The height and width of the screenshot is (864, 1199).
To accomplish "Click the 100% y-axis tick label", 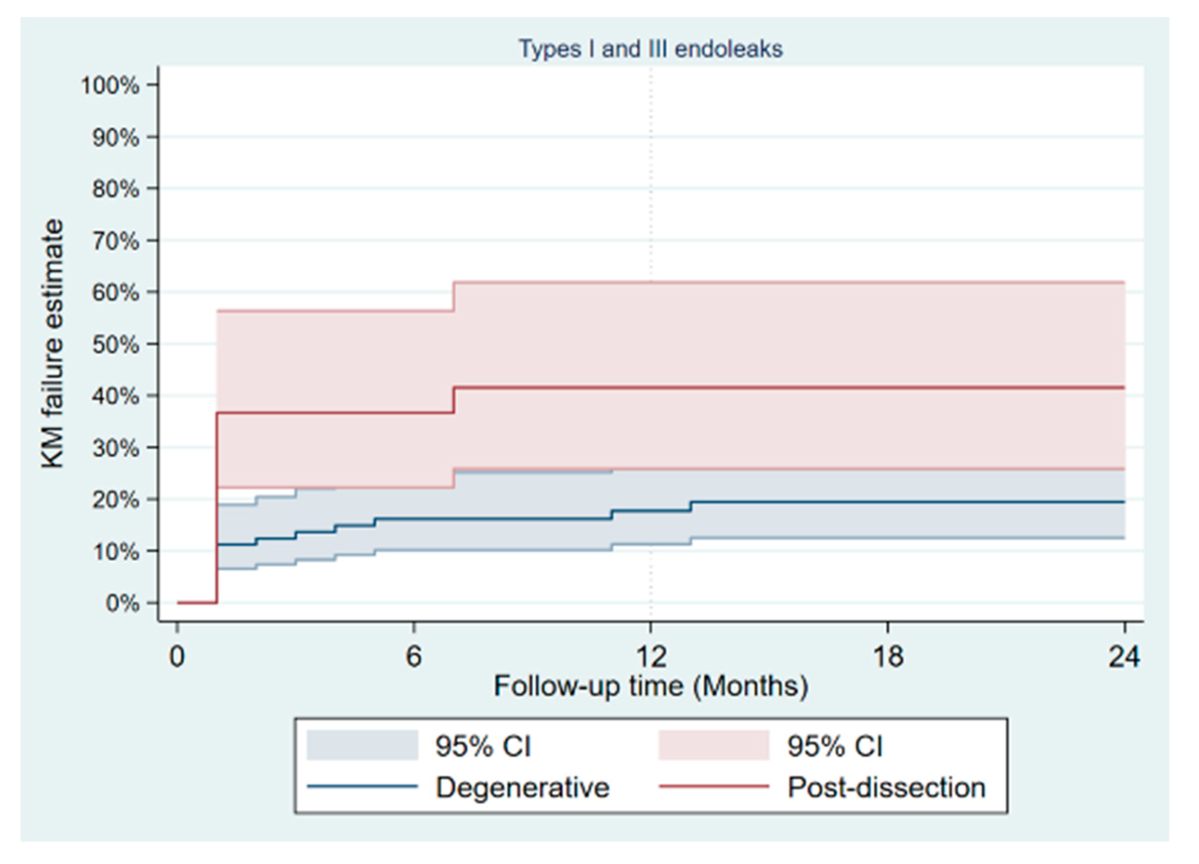I will pos(110,85).
